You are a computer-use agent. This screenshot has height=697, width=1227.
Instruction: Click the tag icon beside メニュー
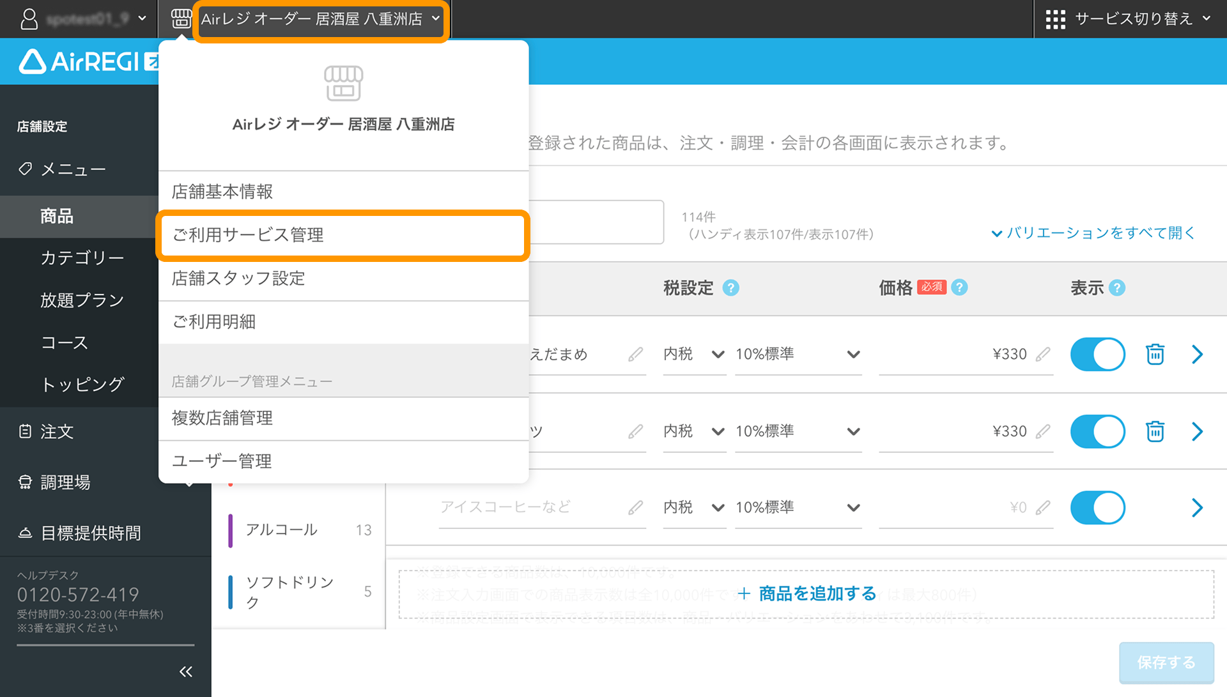click(x=25, y=169)
